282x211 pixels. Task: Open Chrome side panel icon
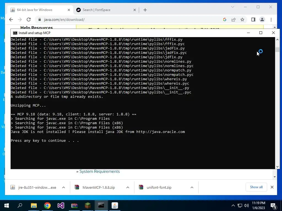(x=253, y=20)
